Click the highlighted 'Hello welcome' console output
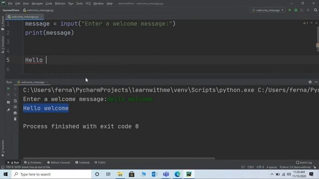 click(x=46, y=108)
